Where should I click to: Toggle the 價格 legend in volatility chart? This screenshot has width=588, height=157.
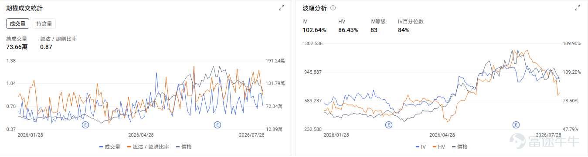(459, 147)
